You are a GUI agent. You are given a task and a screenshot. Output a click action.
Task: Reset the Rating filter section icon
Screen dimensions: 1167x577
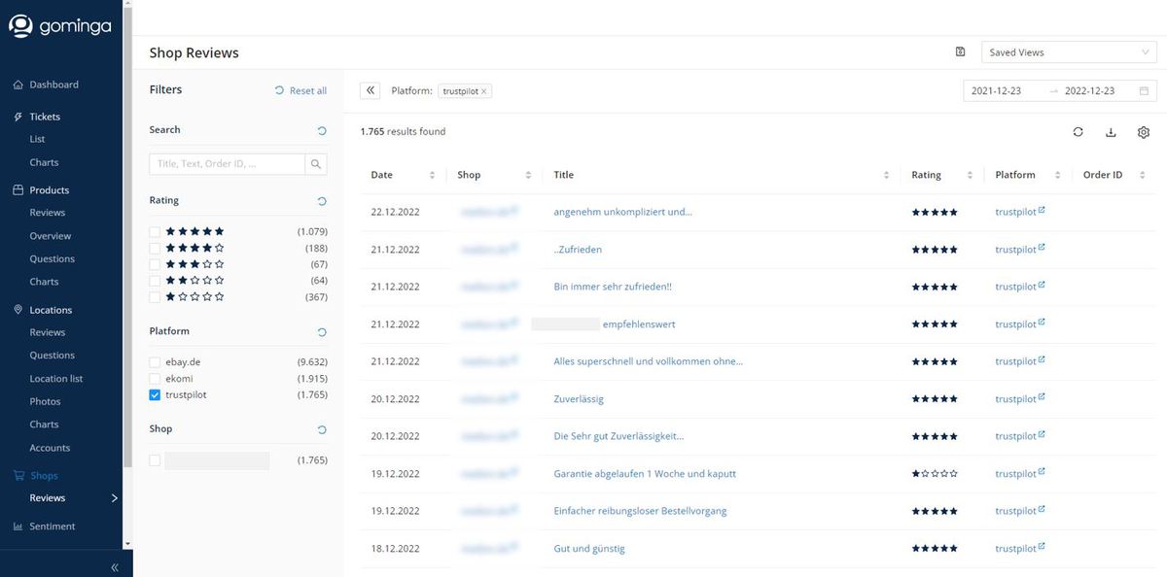click(x=322, y=201)
